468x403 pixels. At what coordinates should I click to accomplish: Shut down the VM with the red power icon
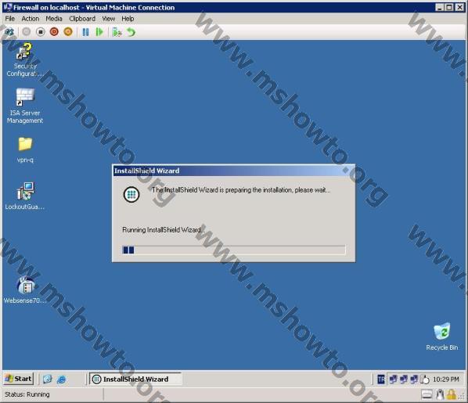[54, 31]
